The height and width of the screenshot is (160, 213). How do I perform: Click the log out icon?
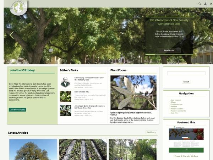click(x=211, y=4)
